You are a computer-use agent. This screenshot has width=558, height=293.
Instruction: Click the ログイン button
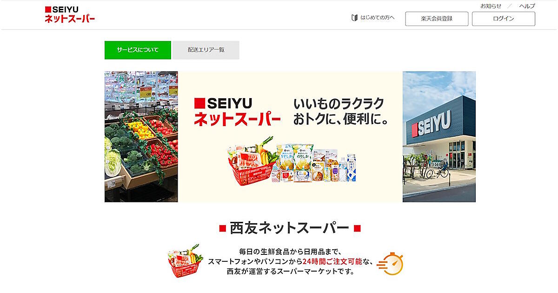(503, 19)
